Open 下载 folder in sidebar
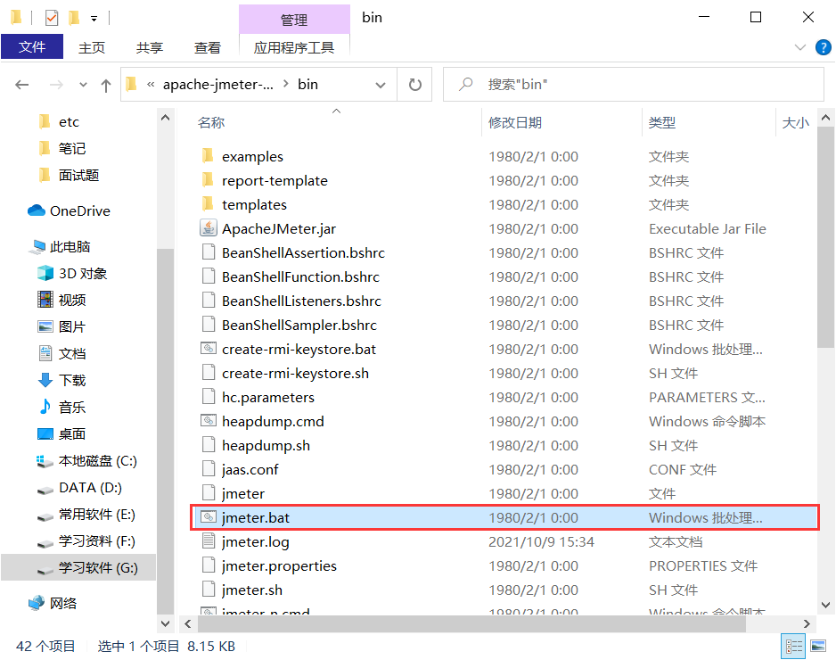This screenshot has width=836, height=660. coord(61,380)
